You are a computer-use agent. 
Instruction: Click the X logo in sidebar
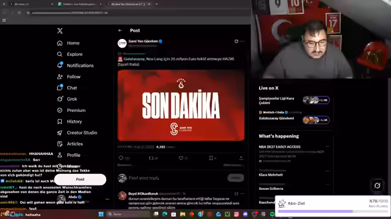(60, 31)
